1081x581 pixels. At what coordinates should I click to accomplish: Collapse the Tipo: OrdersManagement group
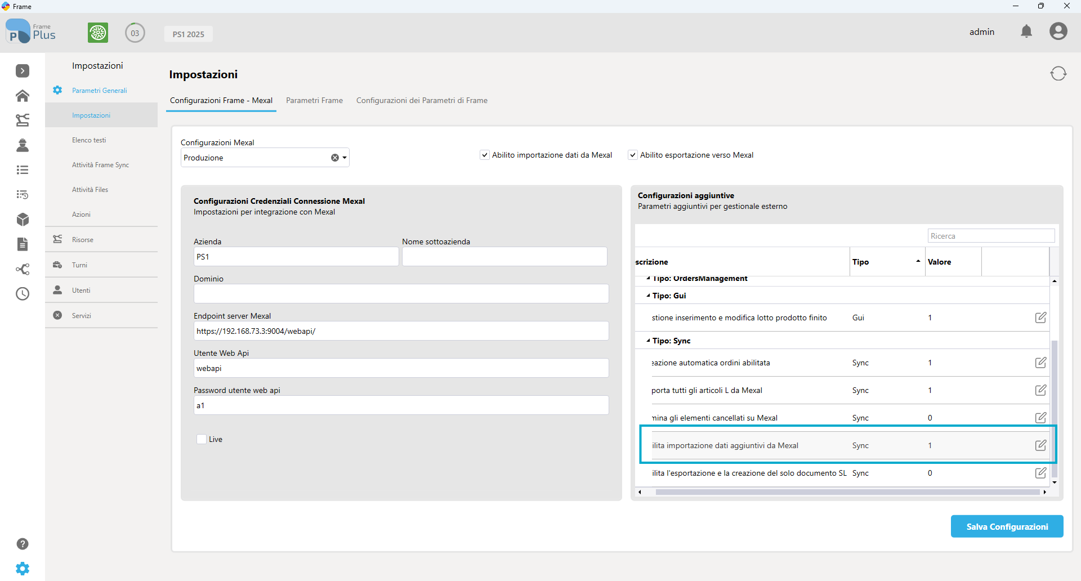click(649, 278)
